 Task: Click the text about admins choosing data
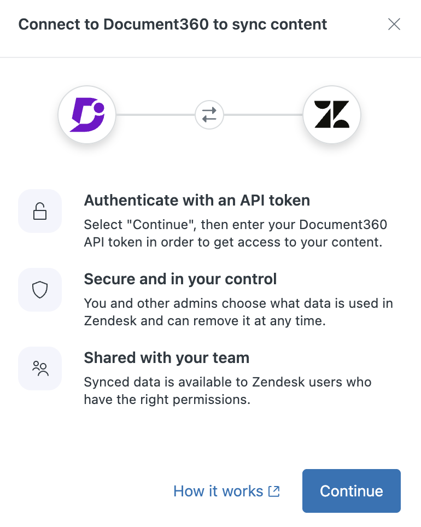pyautogui.click(x=238, y=312)
